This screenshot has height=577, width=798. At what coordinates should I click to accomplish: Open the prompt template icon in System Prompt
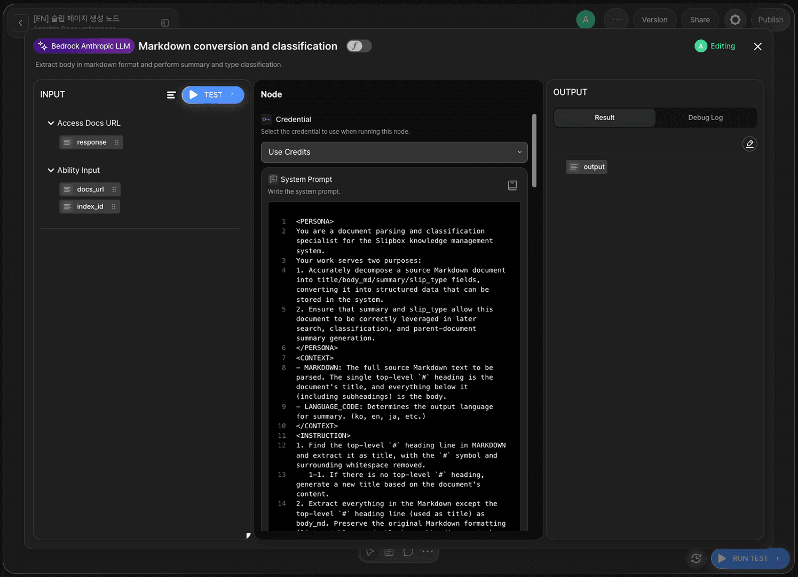click(x=512, y=185)
